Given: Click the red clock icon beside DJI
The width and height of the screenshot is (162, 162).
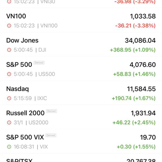Looking at the screenshot, I should [x=9, y=50].
